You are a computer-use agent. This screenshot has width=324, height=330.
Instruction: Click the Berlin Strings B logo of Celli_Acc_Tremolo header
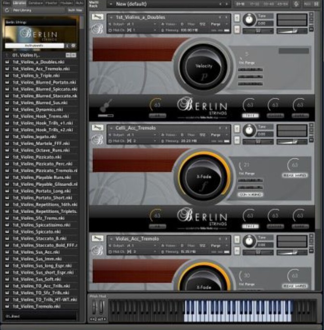[x=97, y=140]
